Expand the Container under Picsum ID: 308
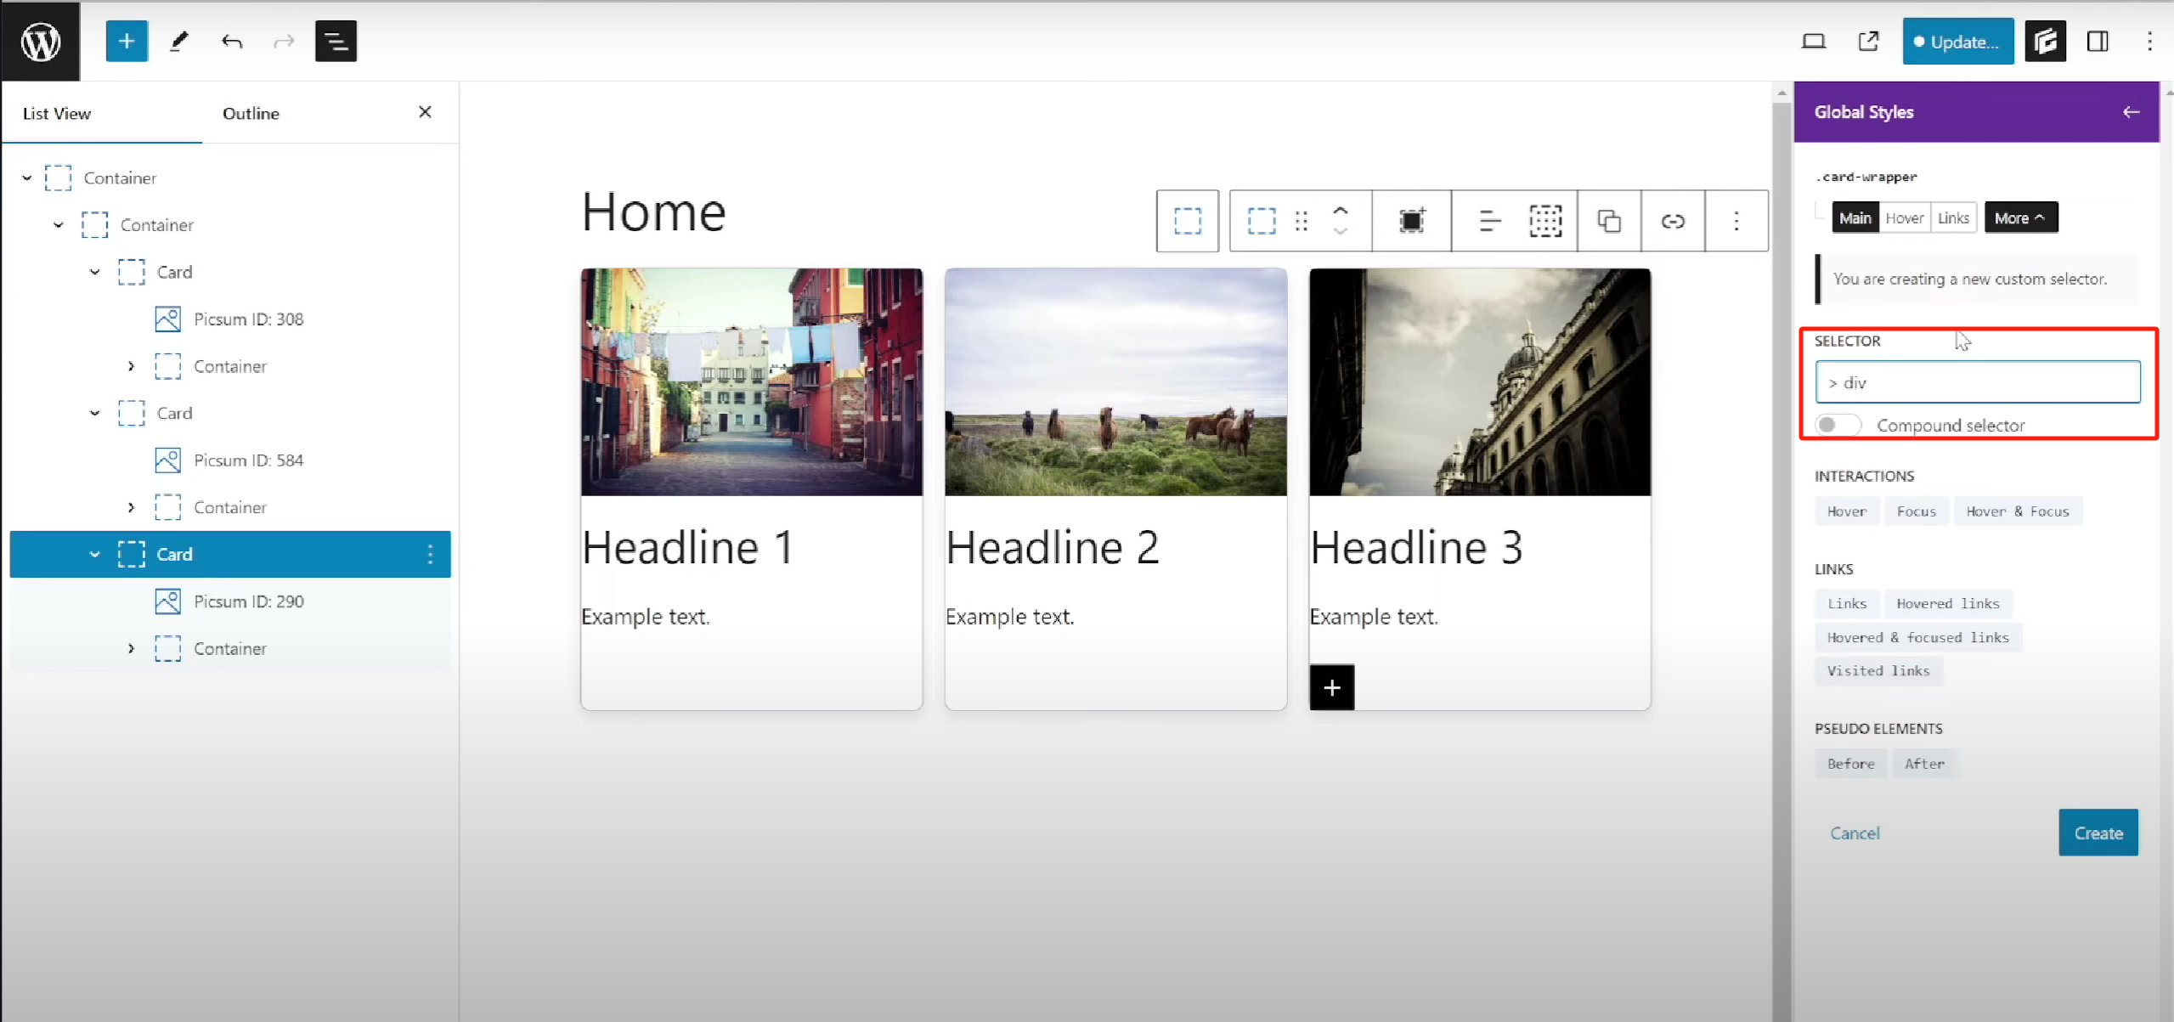Image resolution: width=2174 pixels, height=1022 pixels. click(x=131, y=366)
